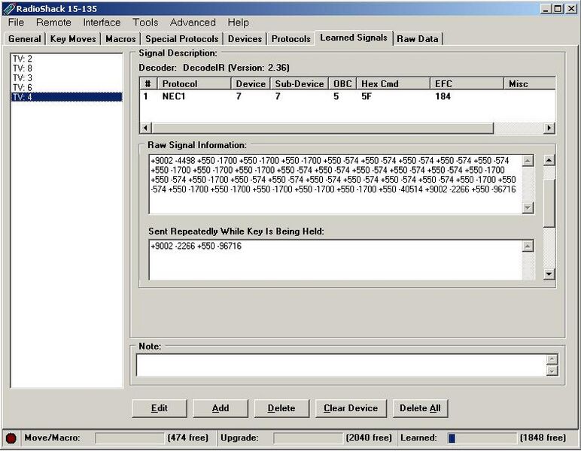581x451 pixels.
Task: Minimize the RadioShack 15-135 window
Action: pos(546,8)
